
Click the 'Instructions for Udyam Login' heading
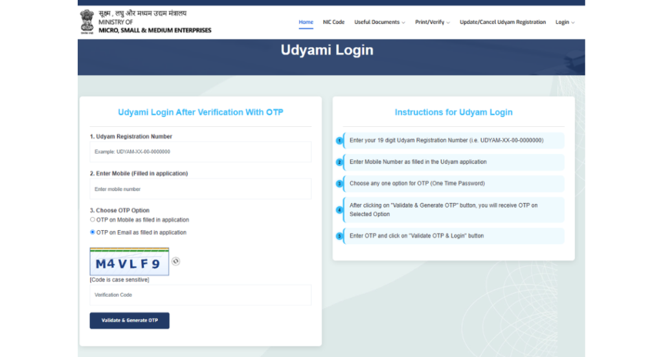453,113
